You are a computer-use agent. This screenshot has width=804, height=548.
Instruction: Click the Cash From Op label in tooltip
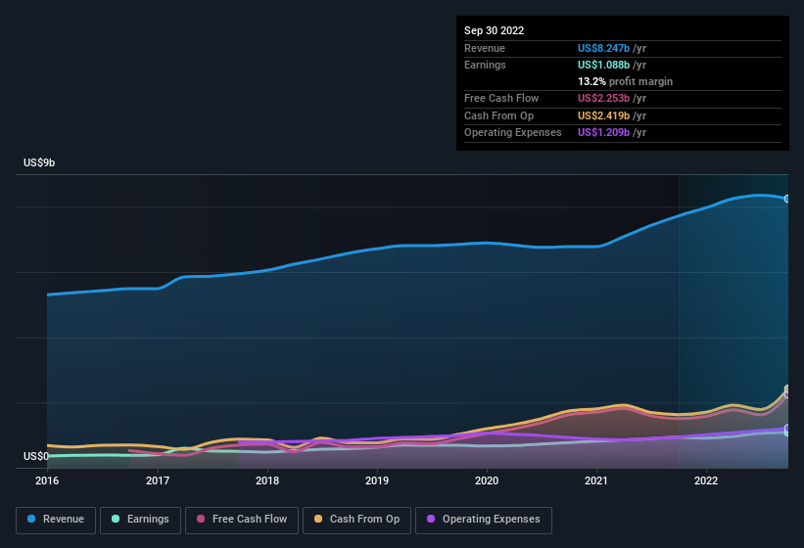(498, 115)
